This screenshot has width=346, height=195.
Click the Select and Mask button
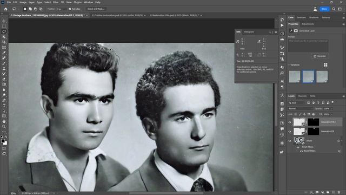click(x=96, y=9)
